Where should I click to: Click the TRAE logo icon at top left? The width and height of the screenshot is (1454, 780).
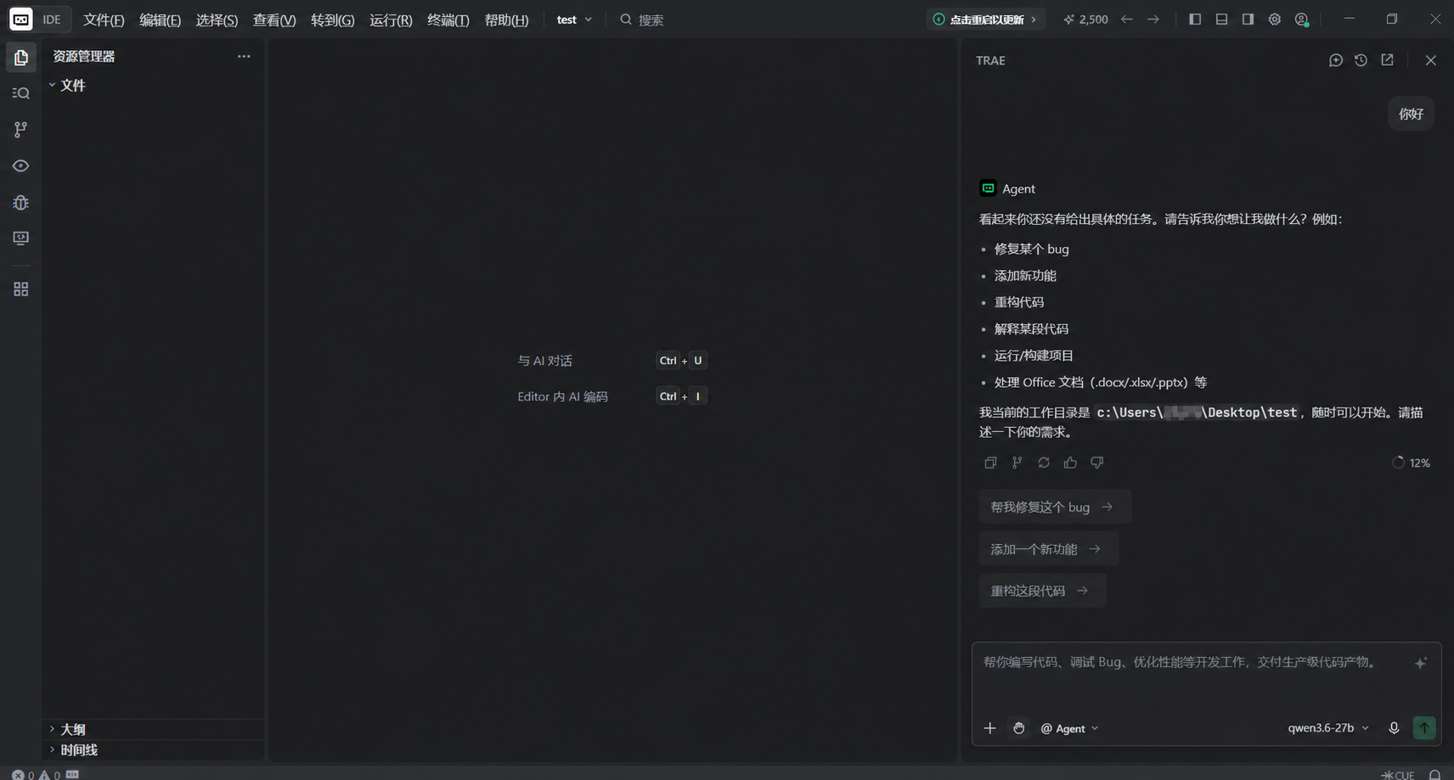tap(20, 19)
